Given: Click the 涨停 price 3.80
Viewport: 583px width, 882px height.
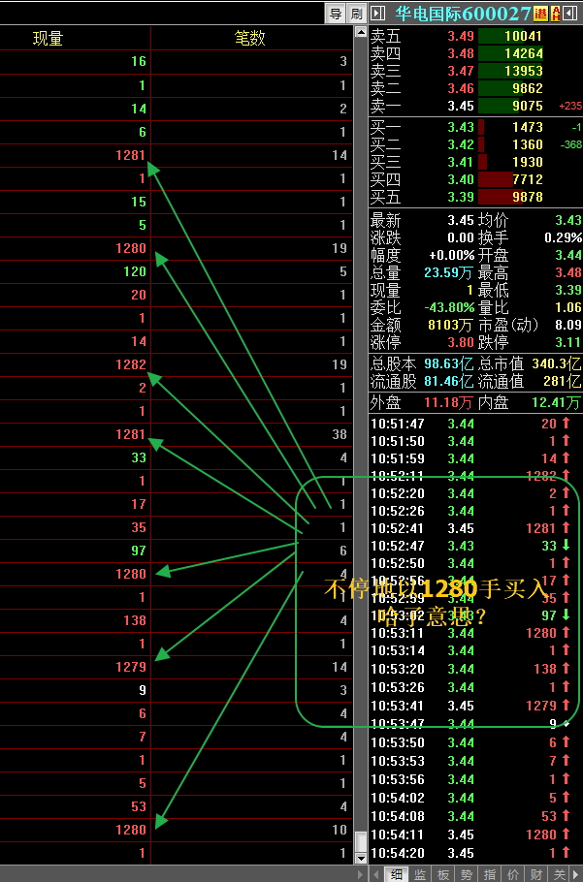Looking at the screenshot, I should click(461, 342).
